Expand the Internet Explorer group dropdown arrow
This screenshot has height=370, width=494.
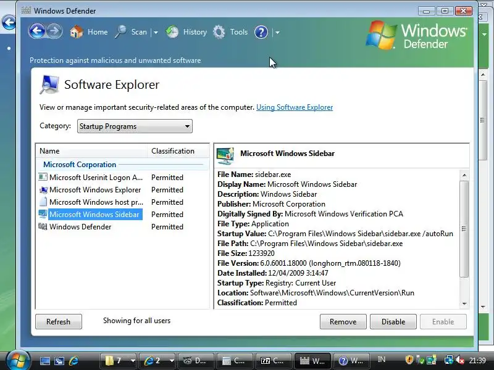172,361
